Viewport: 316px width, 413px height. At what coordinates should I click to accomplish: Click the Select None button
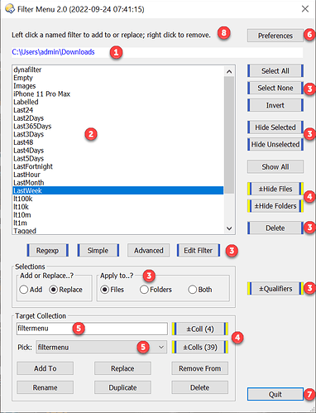click(x=275, y=88)
